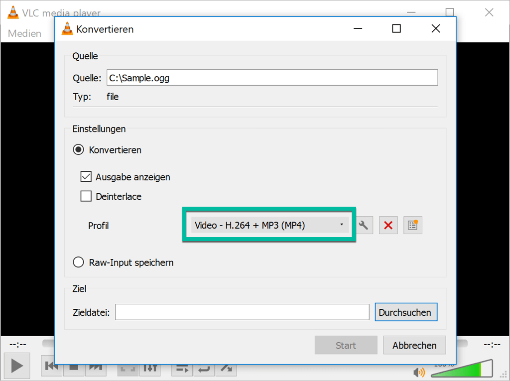Mute audio via speaker icon
The width and height of the screenshot is (510, 381).
(x=419, y=372)
